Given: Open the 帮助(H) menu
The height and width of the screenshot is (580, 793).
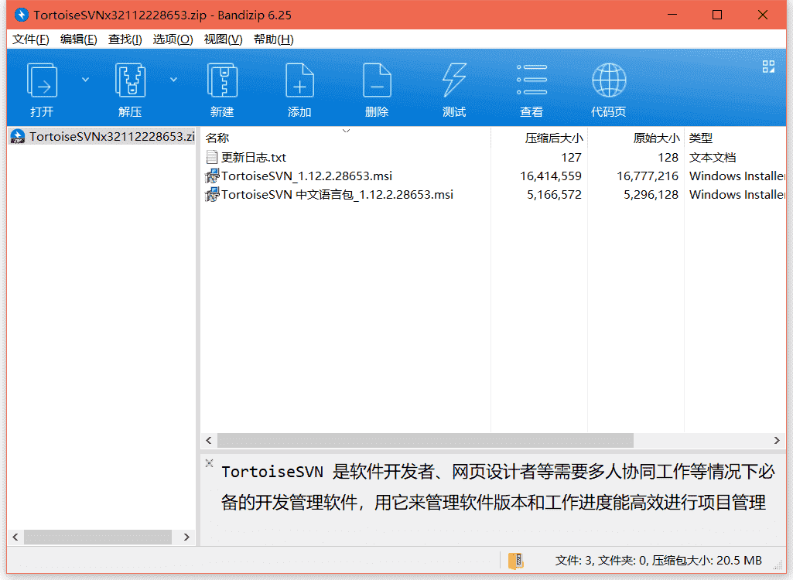Looking at the screenshot, I should click(x=274, y=39).
